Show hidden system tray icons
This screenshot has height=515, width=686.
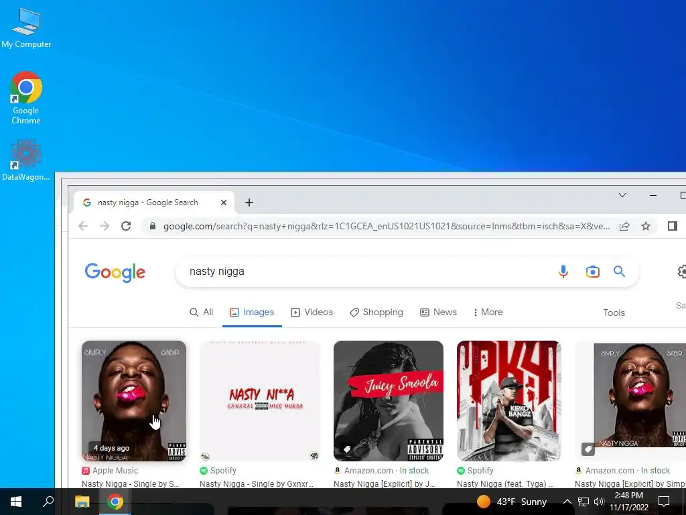pos(567,502)
